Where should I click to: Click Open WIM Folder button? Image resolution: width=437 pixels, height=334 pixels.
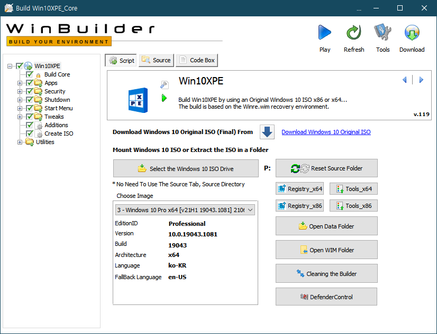(x=326, y=250)
